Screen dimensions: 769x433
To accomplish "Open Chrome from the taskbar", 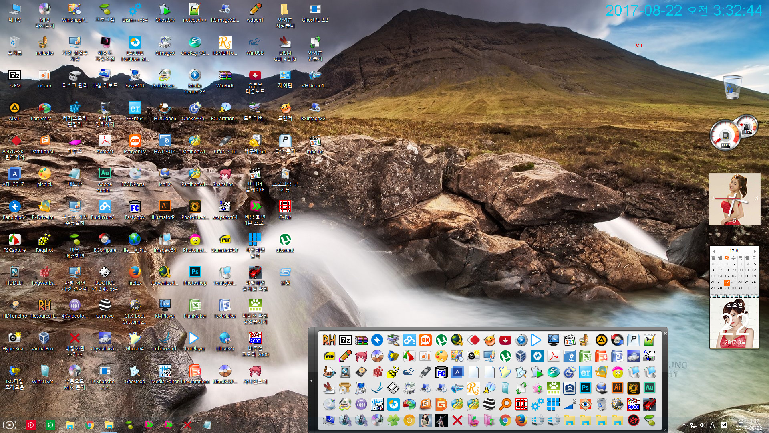I will 90,425.
